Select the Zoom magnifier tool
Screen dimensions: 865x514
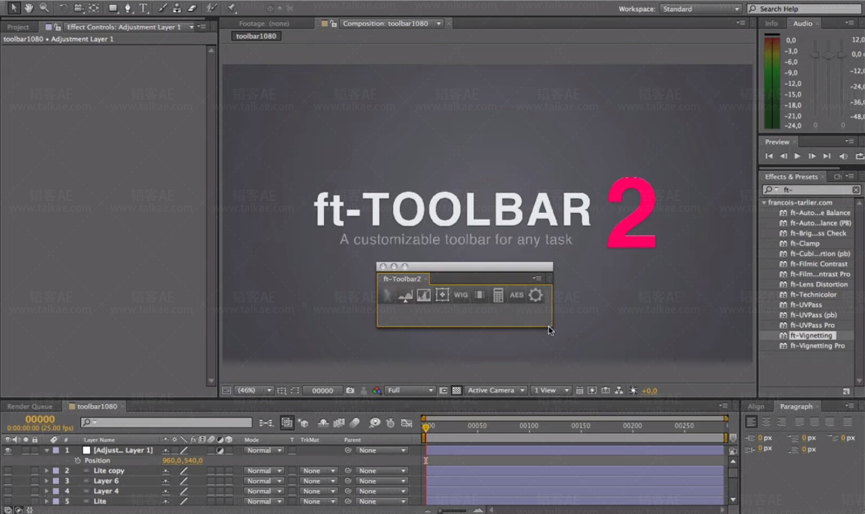[44, 8]
